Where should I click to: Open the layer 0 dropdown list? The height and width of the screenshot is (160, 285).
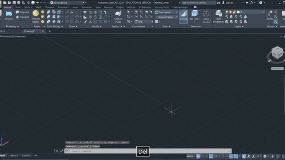[264, 12]
